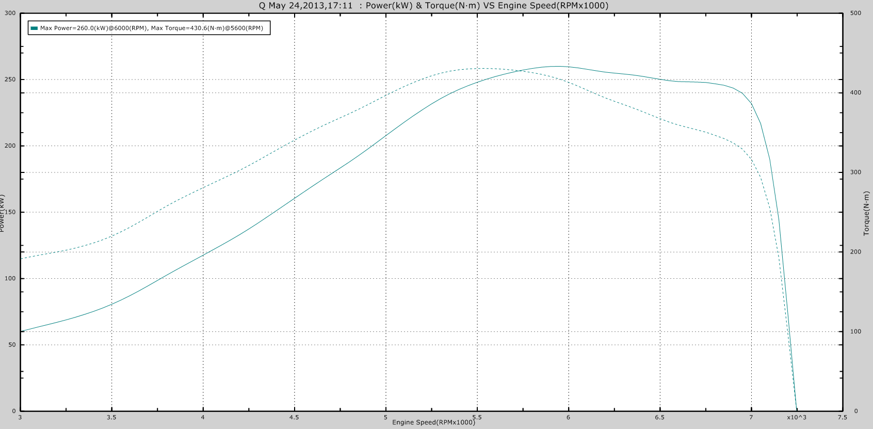Click the x10^3 multiplier label
Viewport: 873px width, 429px height.
point(796,417)
